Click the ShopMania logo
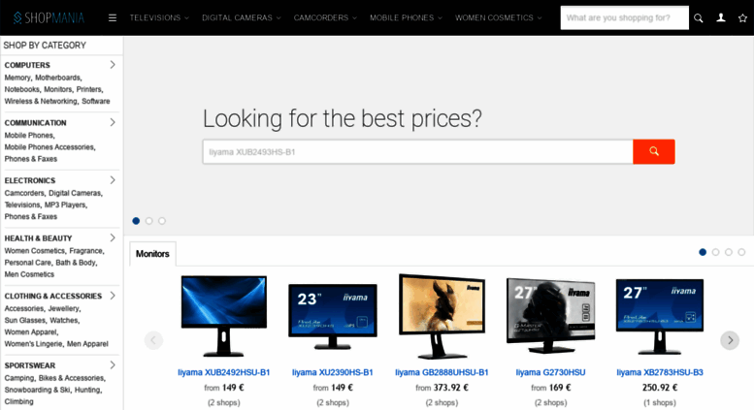 (49, 17)
